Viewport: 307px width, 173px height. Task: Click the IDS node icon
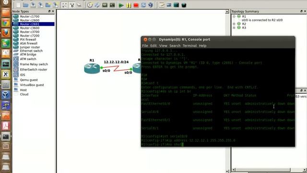coord(16,75)
